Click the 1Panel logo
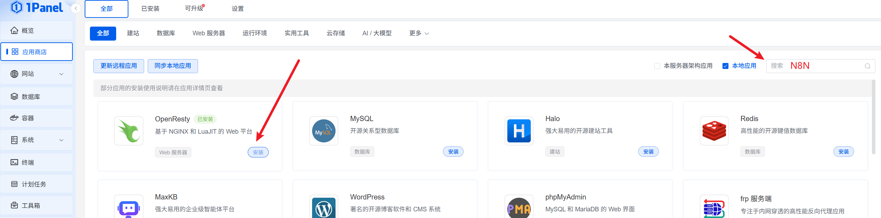 point(37,7)
